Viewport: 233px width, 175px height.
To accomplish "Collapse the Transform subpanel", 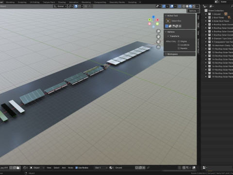I will (x=168, y=36).
